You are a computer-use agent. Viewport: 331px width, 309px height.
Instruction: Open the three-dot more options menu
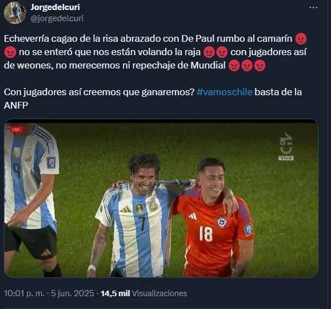click(313, 8)
